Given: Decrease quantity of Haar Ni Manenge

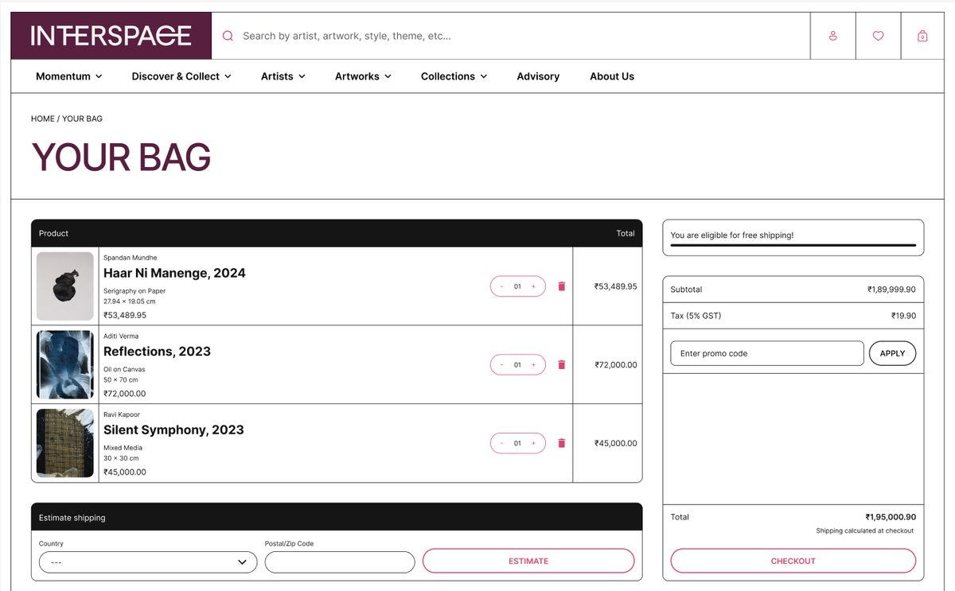Looking at the screenshot, I should [x=501, y=286].
